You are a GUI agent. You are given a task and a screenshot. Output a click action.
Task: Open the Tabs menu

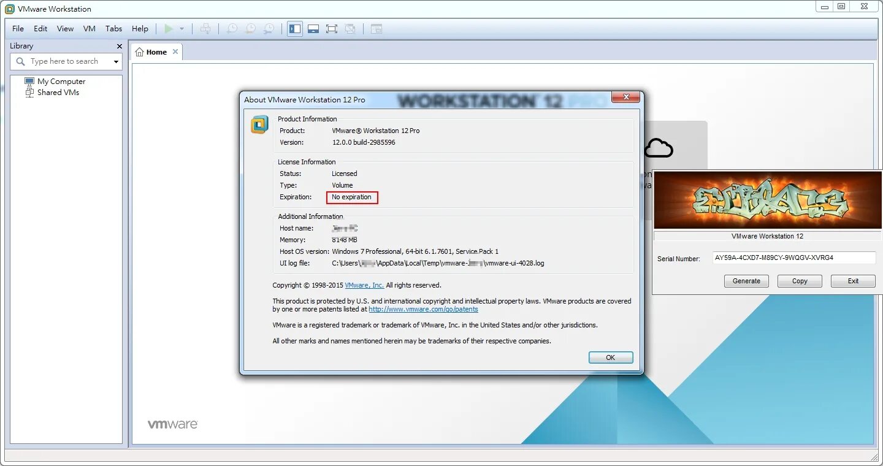click(113, 29)
